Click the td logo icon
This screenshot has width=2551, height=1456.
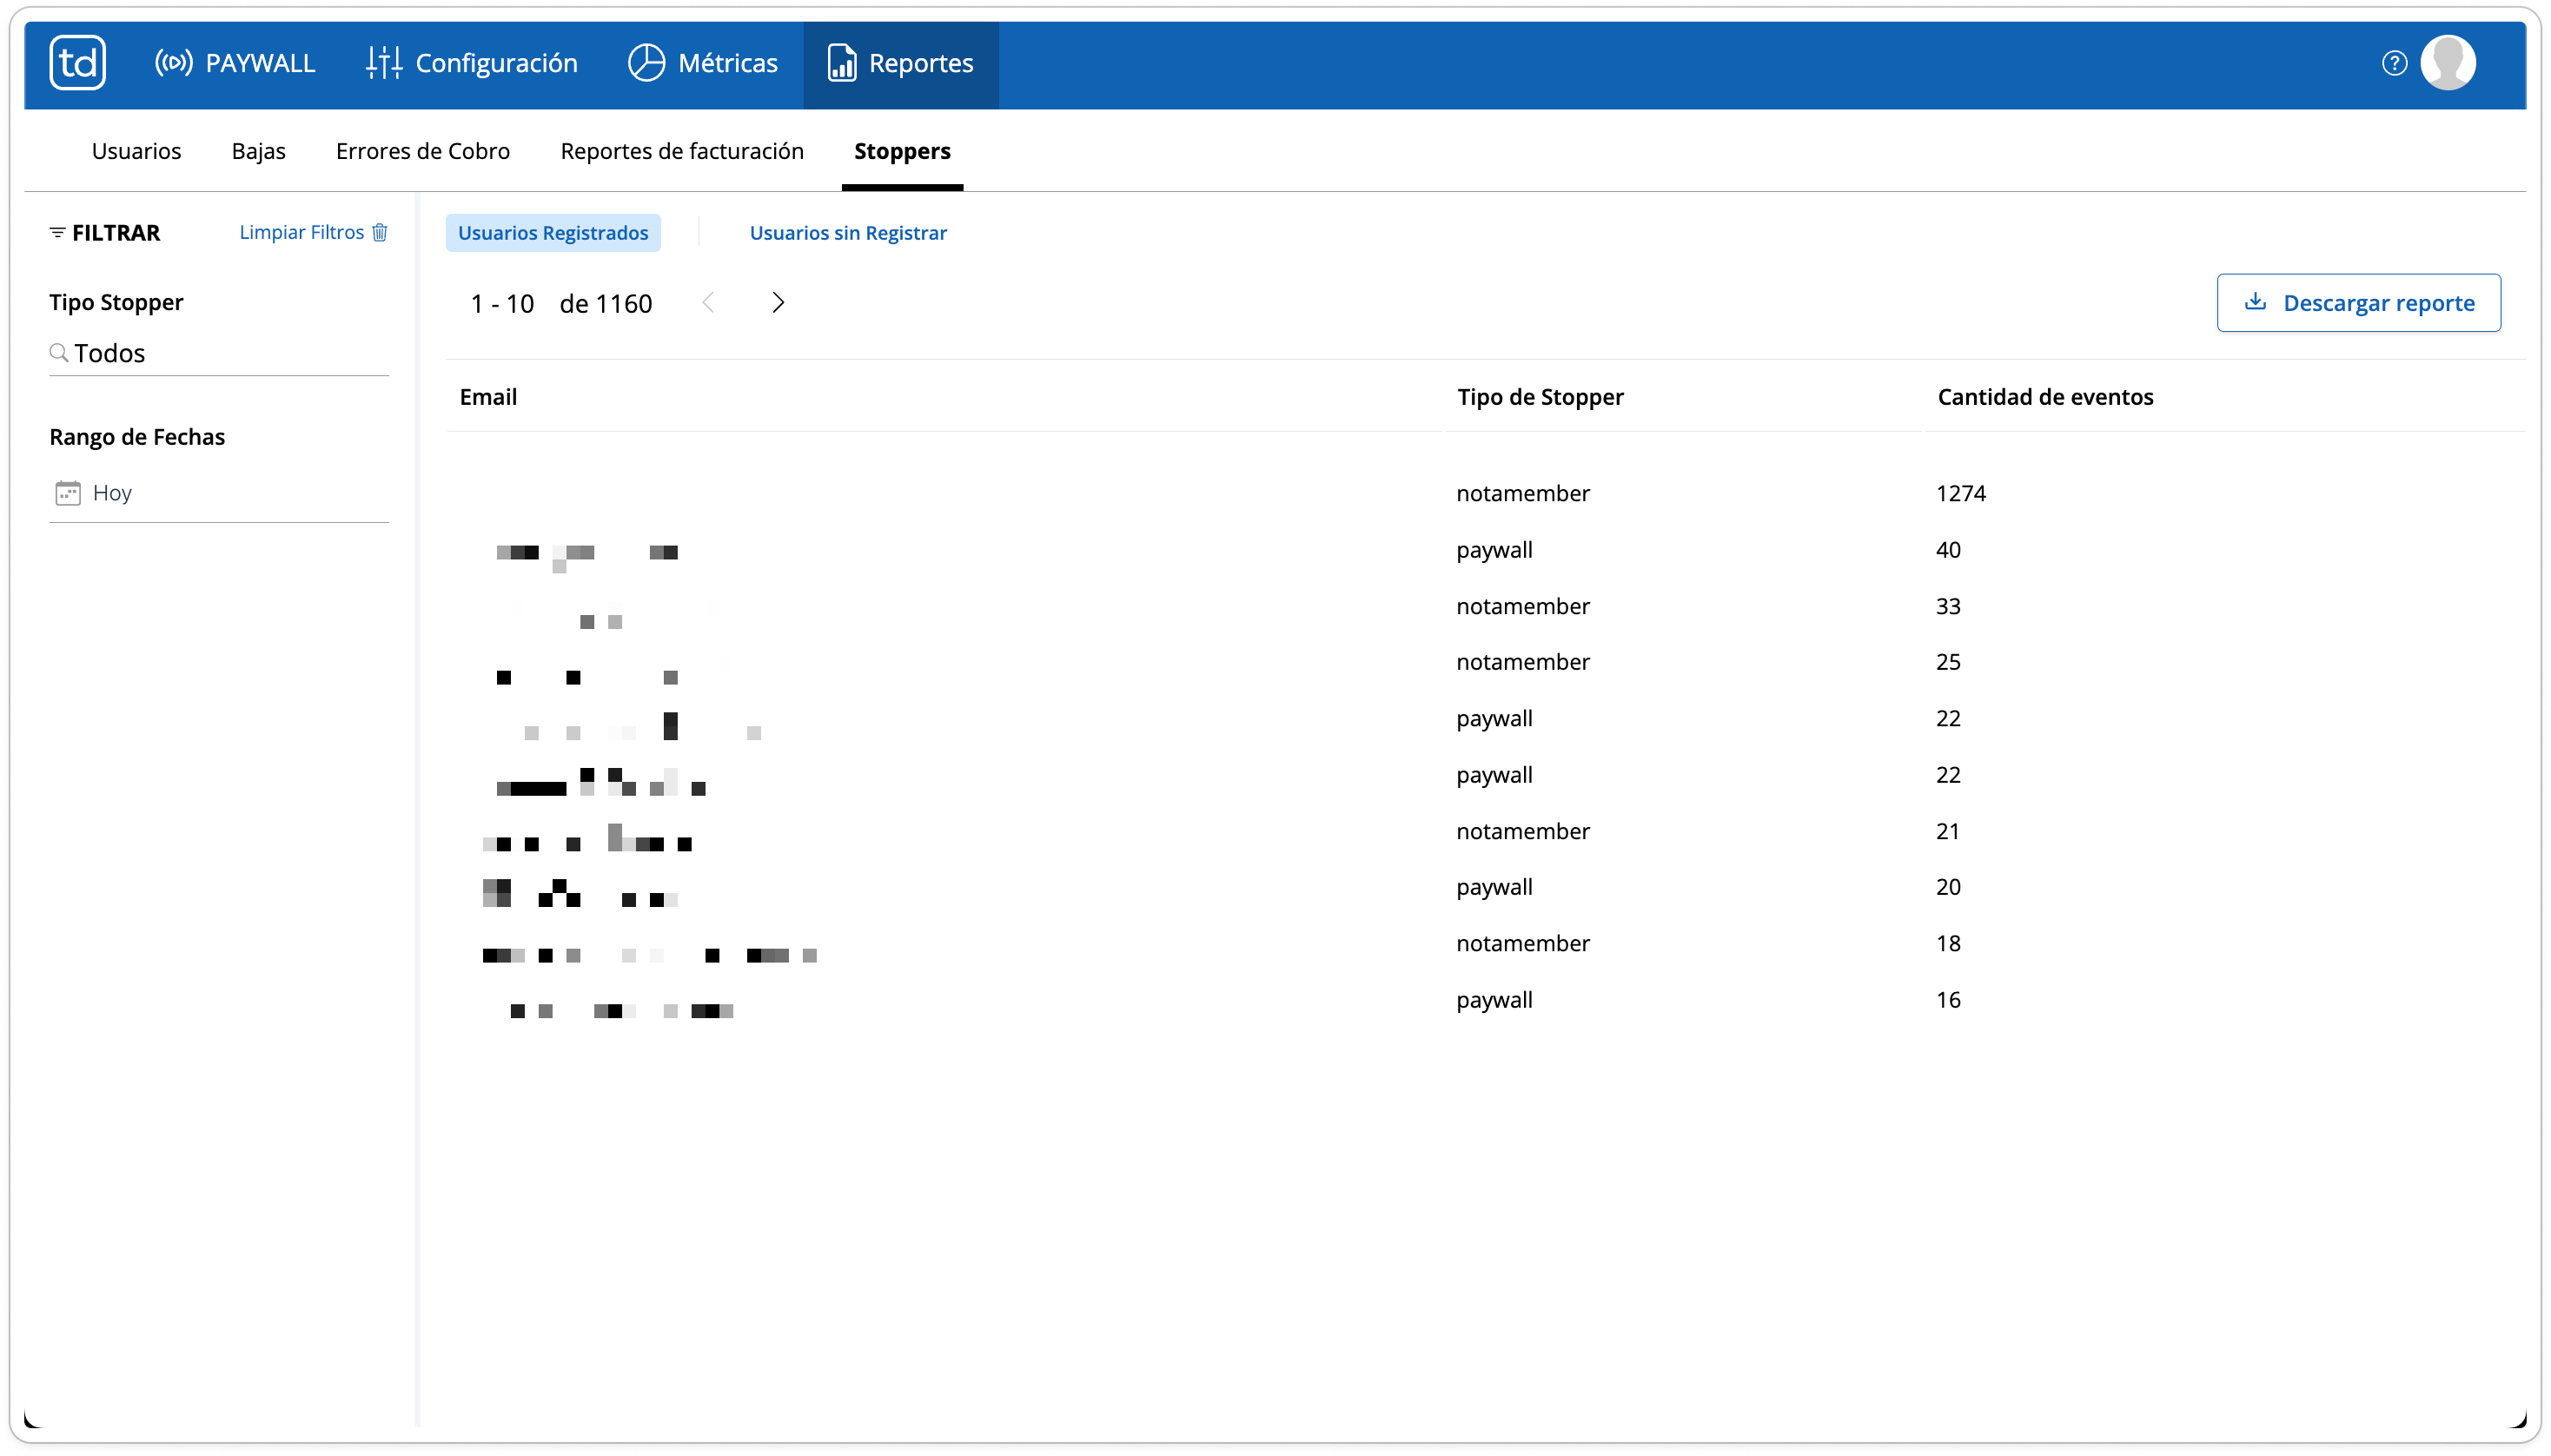(x=78, y=63)
